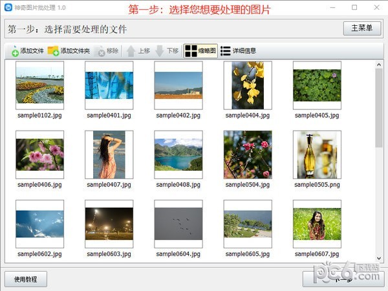Open the 主菜单 main menu
388x291 pixels.
362,28
